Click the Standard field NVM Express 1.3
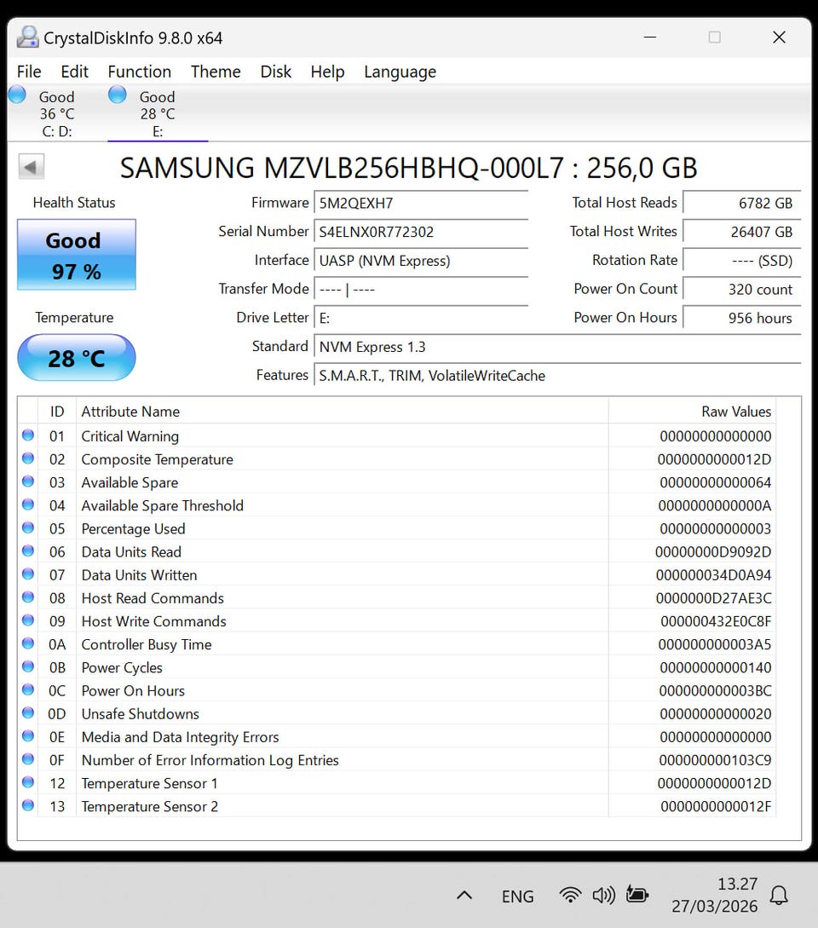Screen dimensions: 818x928 pyautogui.click(x=557, y=347)
